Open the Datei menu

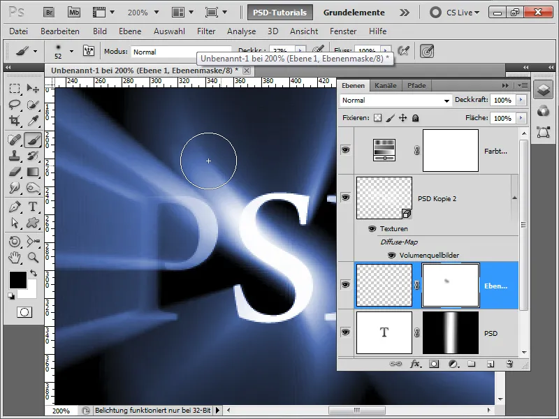coord(19,31)
